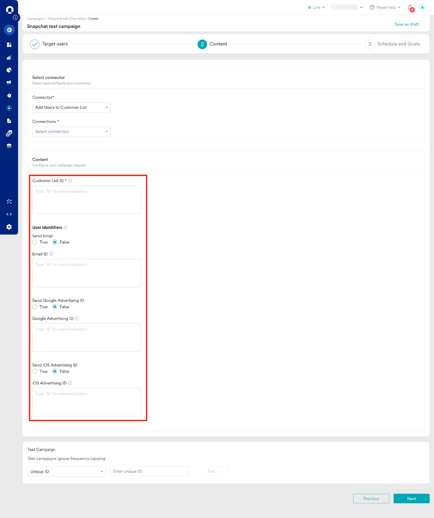Open the Live environment dropdown
This screenshot has width=434, height=518.
[317, 7]
